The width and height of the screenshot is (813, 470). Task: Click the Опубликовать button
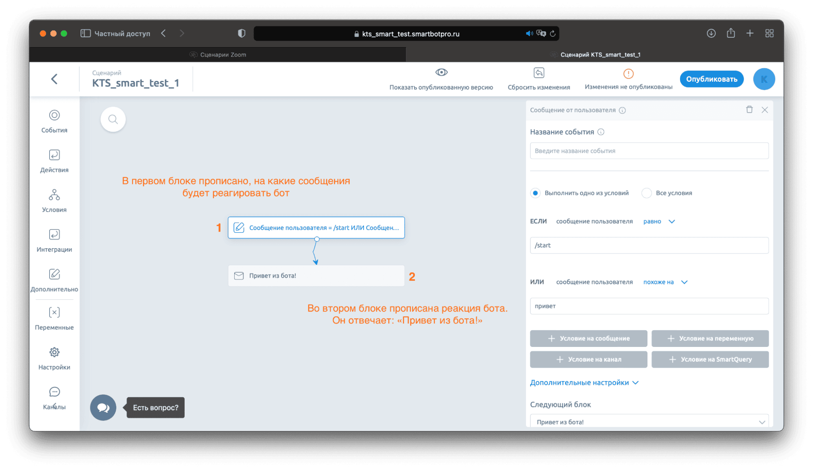point(711,79)
